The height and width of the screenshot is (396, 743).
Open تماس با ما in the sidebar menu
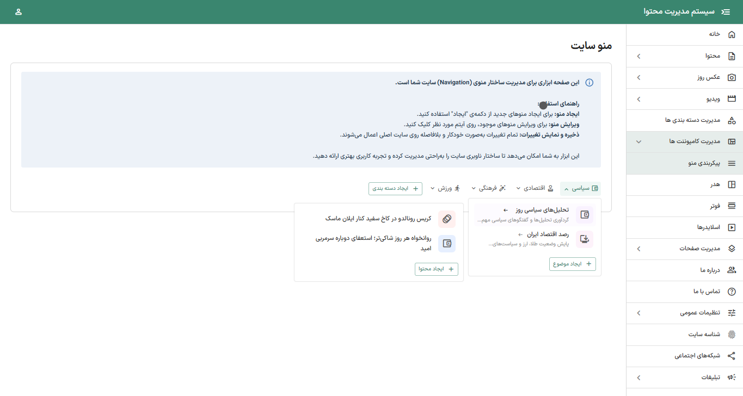point(708,292)
